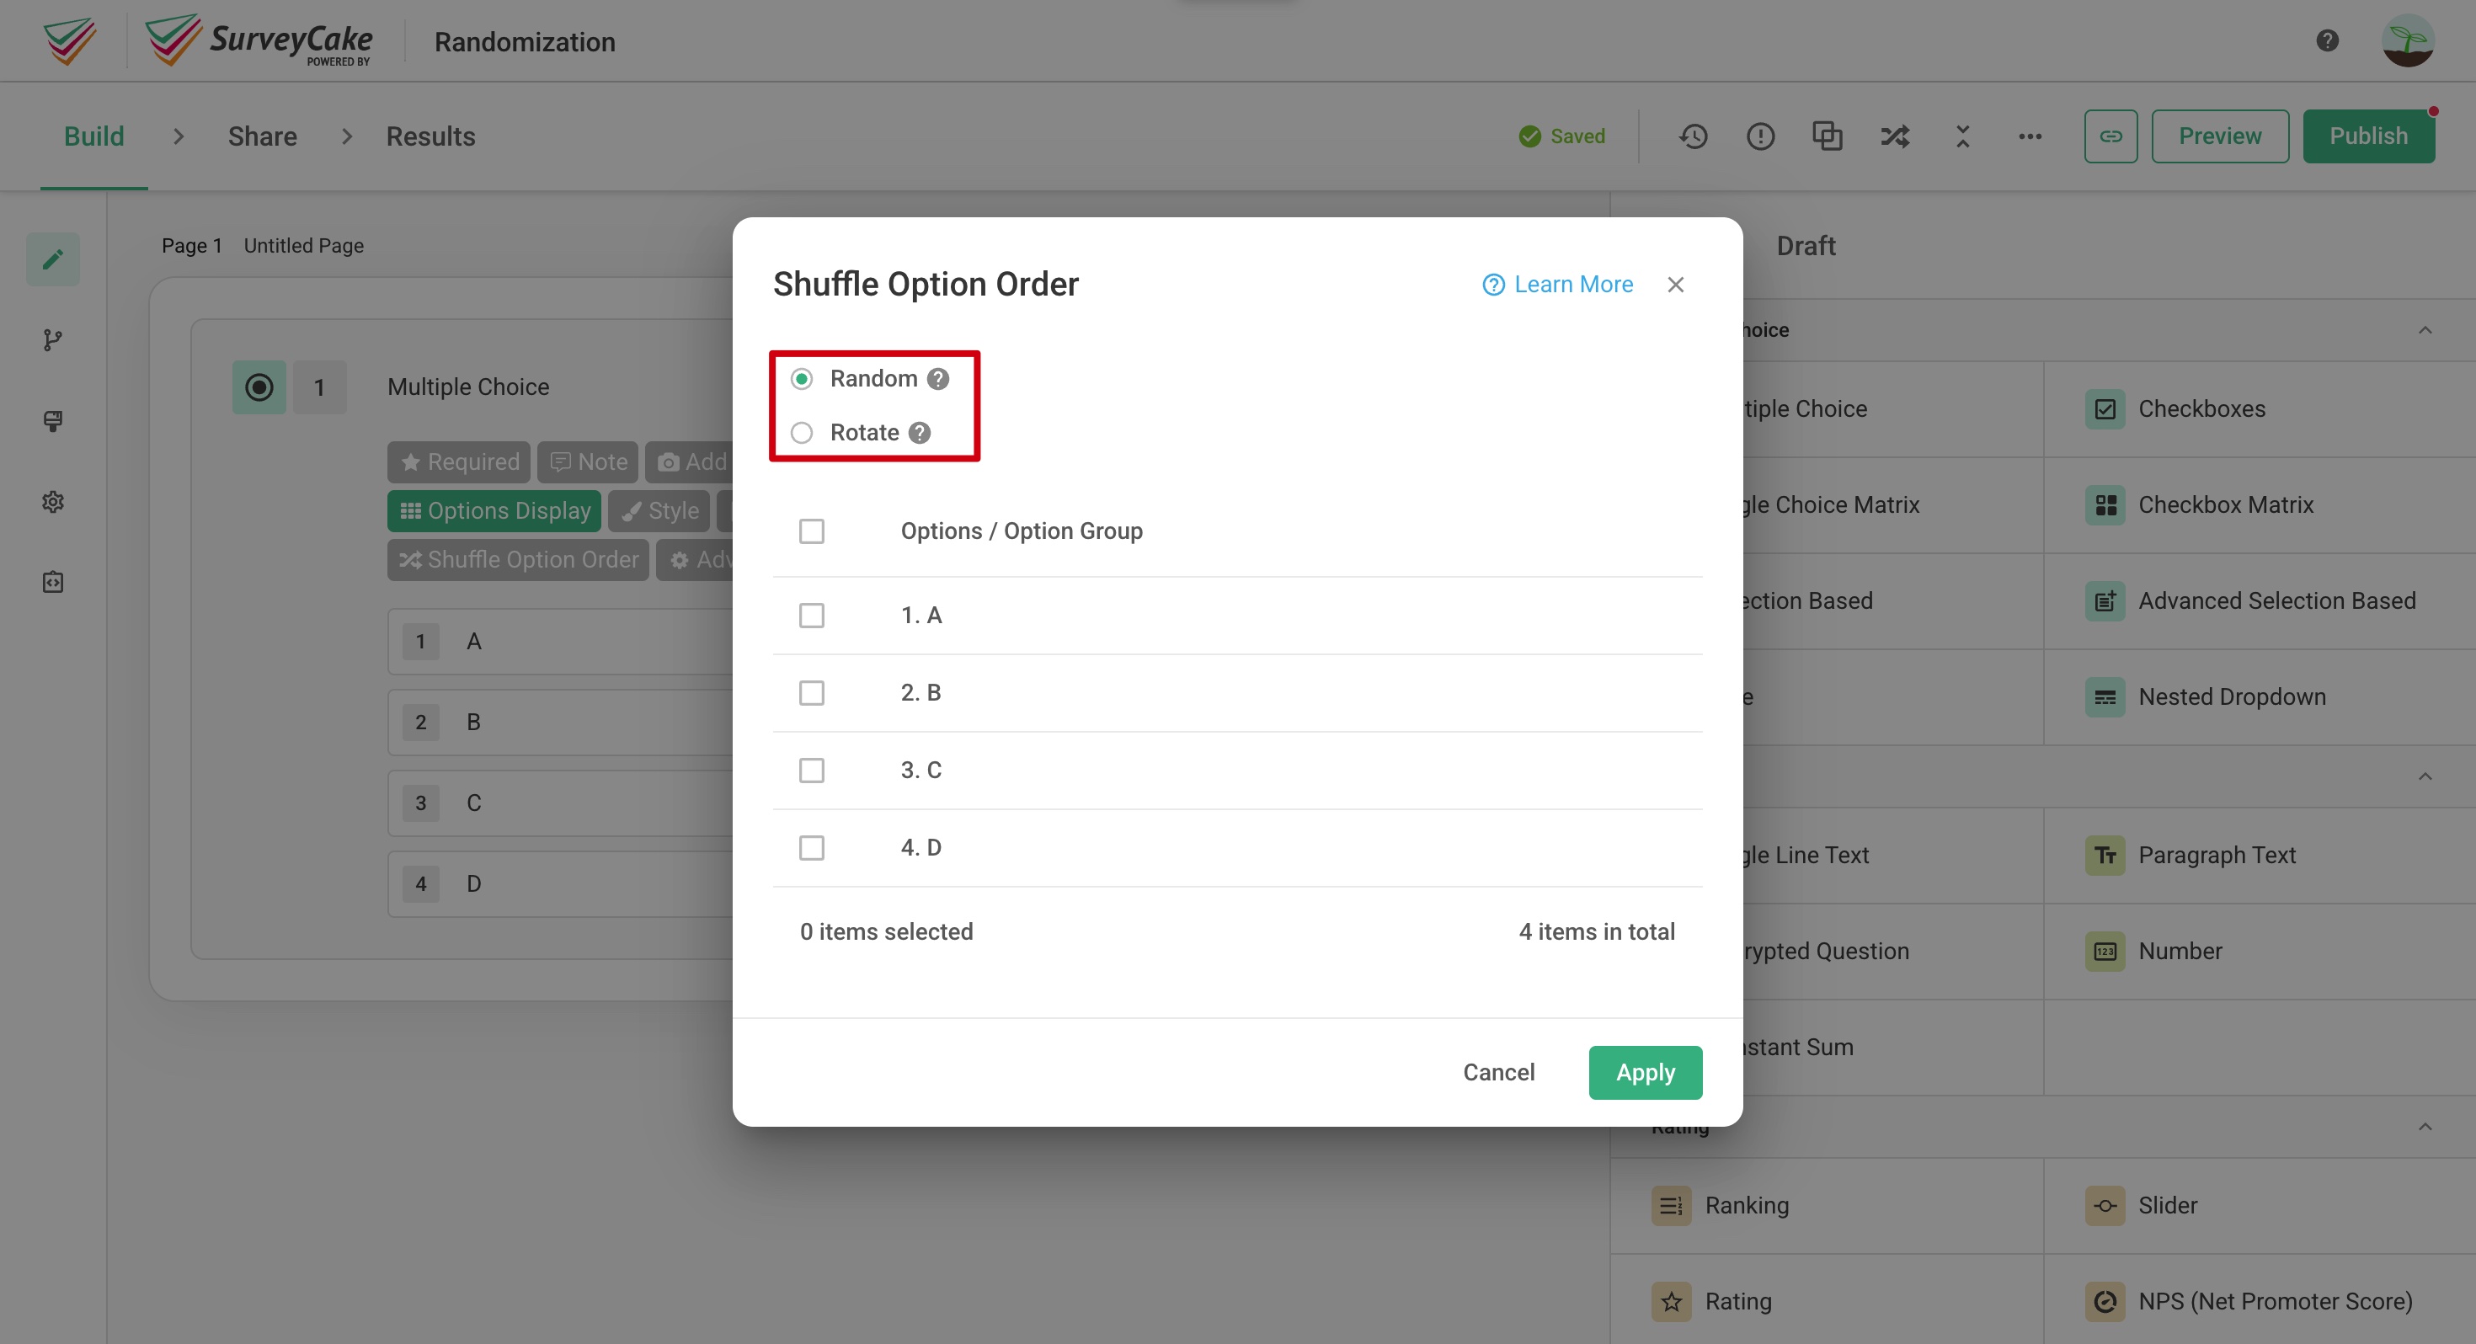Click the Apply button
This screenshot has height=1344, width=2476.
[x=1645, y=1072]
